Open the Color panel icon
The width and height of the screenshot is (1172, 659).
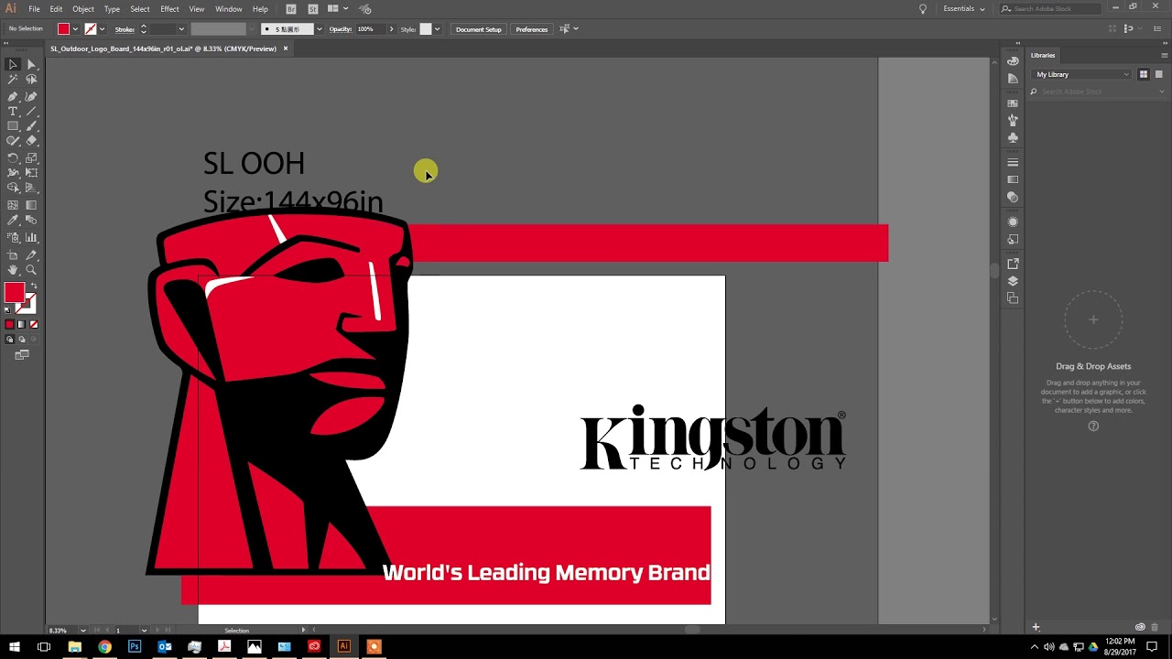[1013, 61]
